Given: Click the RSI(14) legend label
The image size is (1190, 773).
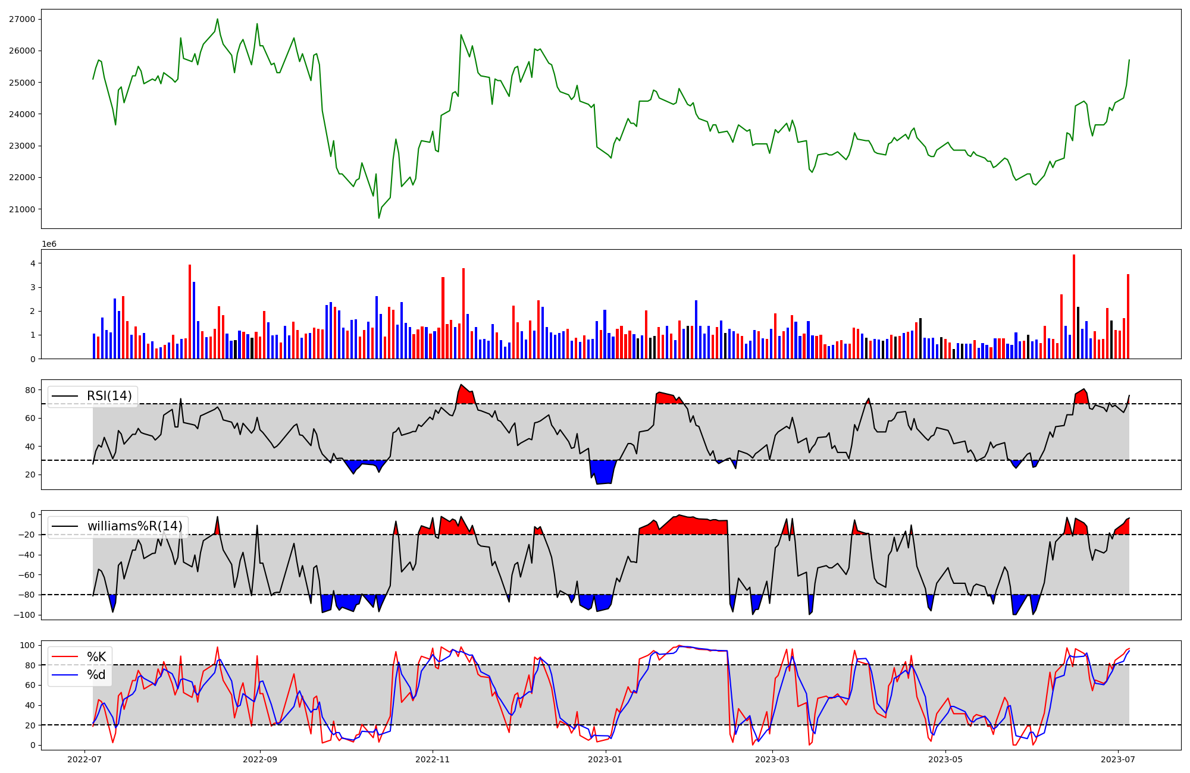Looking at the screenshot, I should [109, 396].
